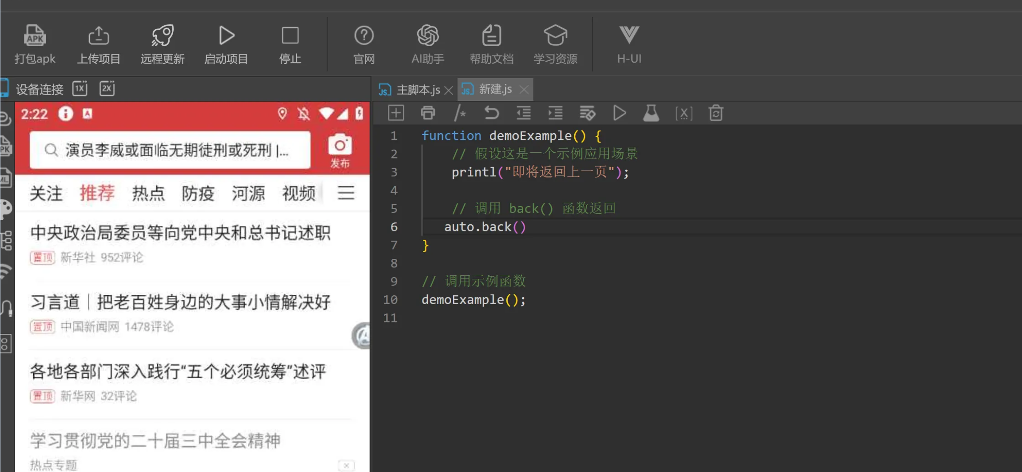
Task: Undo last edit with the undo arrow
Action: [492, 113]
